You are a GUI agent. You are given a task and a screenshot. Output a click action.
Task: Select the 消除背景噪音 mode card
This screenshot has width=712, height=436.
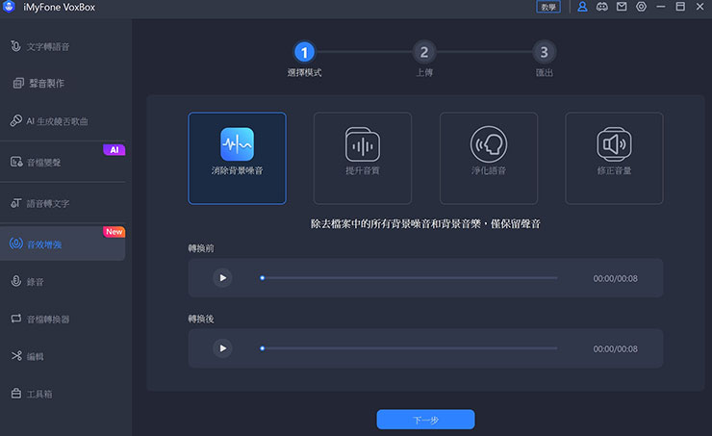pos(237,159)
